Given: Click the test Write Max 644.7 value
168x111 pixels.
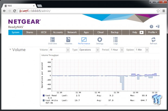Looking at the screenshot, I should [144, 100].
